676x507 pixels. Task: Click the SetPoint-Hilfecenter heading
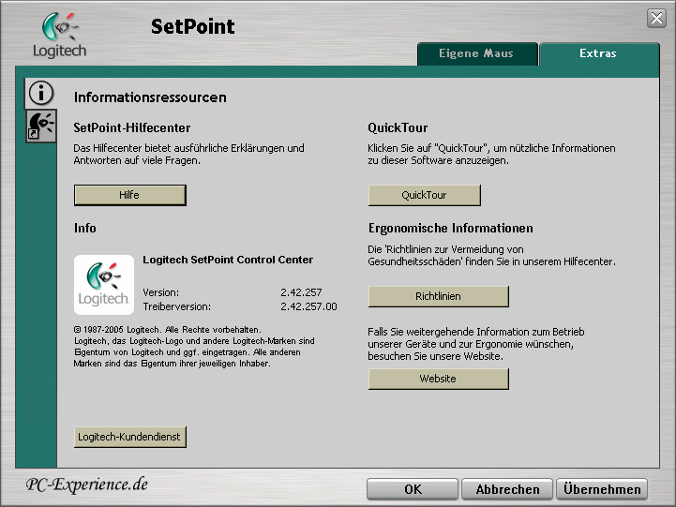[132, 128]
